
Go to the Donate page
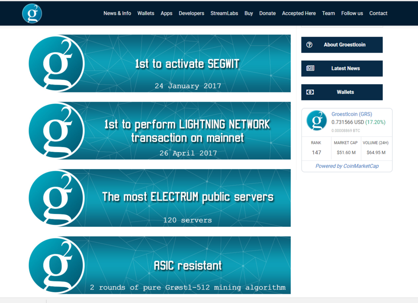[x=267, y=13]
